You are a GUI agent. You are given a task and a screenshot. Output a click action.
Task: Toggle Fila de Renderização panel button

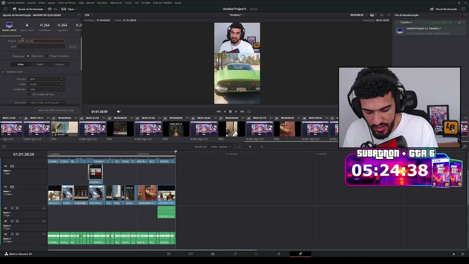coord(443,9)
